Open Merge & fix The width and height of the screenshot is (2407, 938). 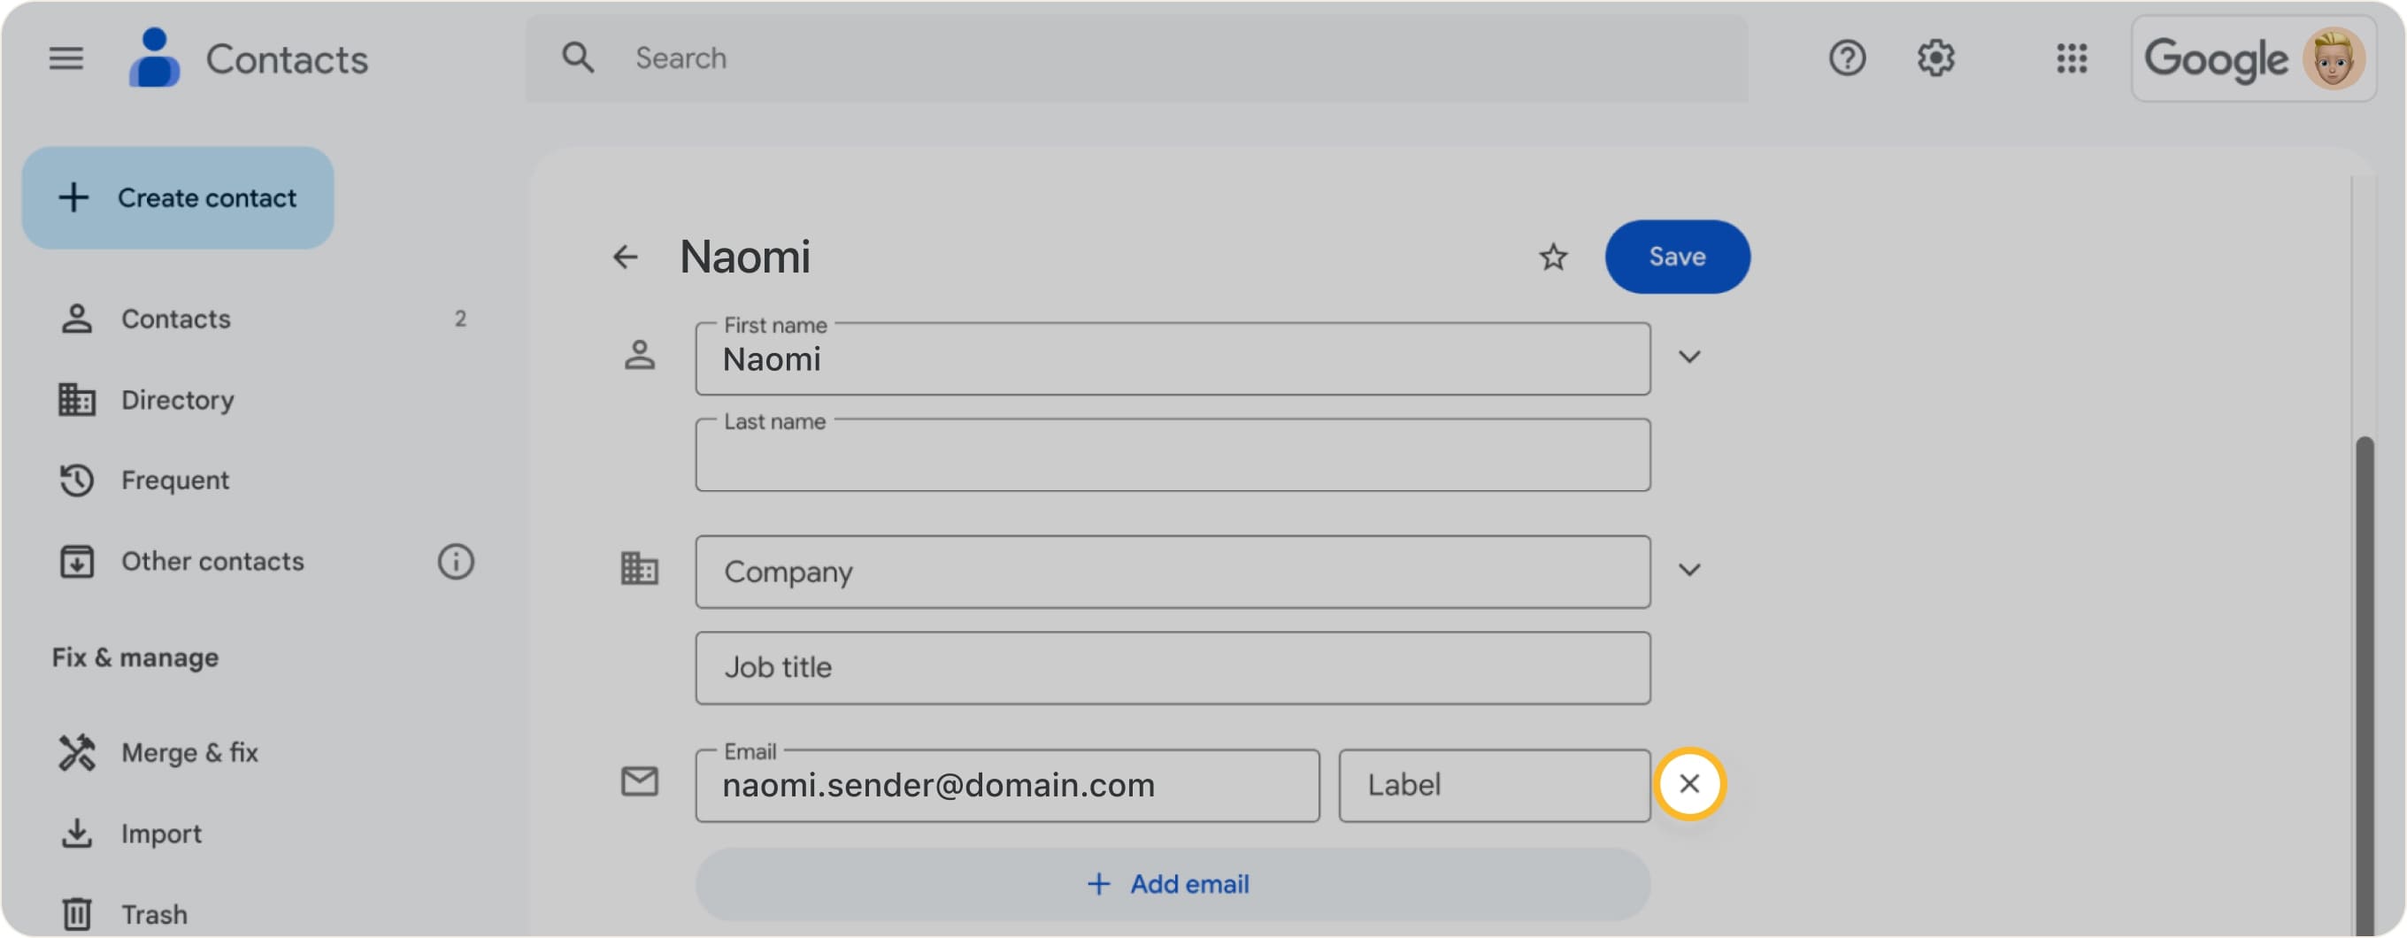(x=188, y=753)
